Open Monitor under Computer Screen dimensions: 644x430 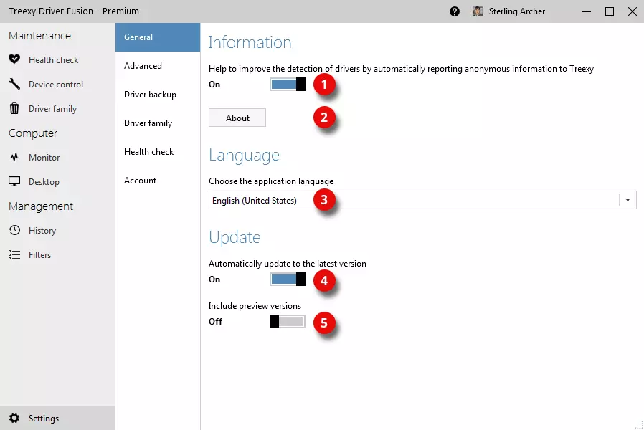[57, 157]
